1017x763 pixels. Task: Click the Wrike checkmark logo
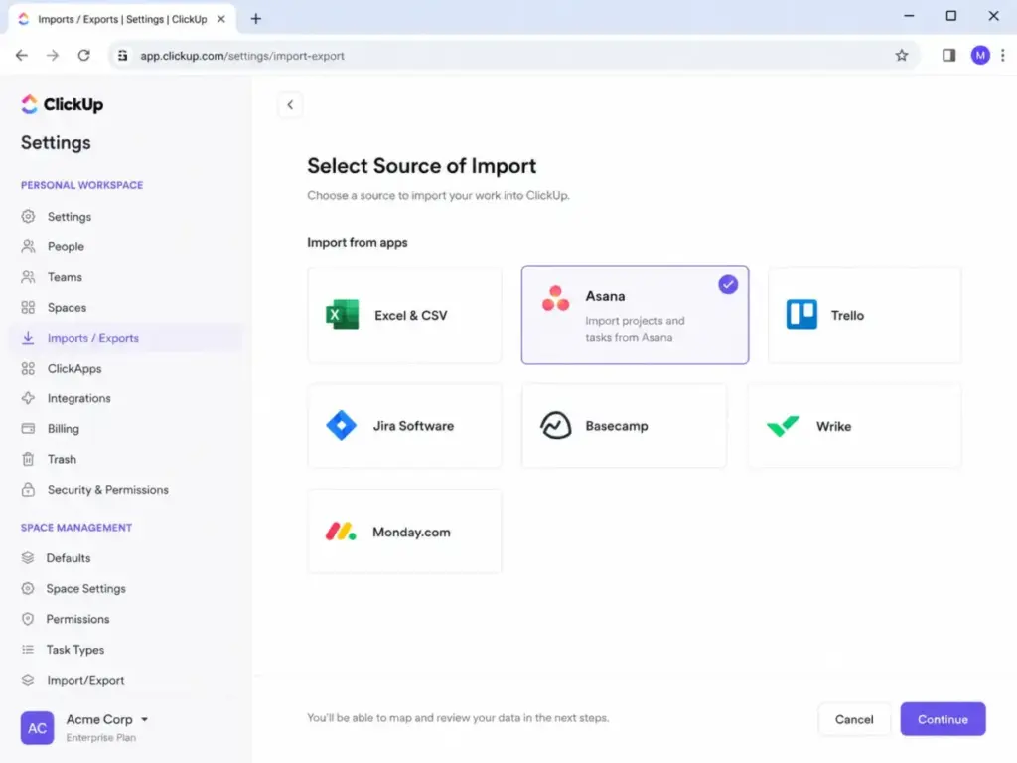(783, 426)
